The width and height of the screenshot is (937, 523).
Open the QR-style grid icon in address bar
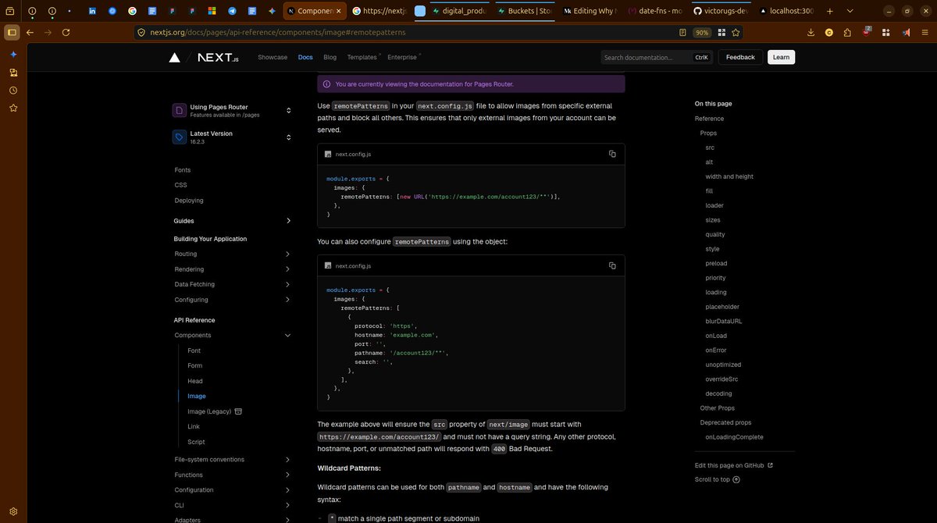tap(721, 33)
